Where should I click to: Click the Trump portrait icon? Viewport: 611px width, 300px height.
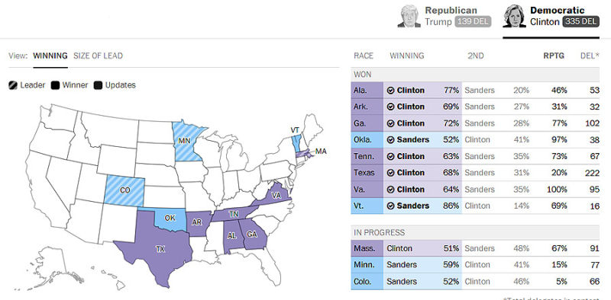409,16
